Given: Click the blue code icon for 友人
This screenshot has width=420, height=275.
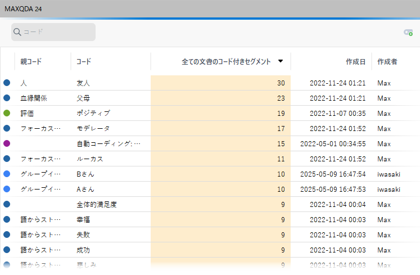Looking at the screenshot, I should 7,83.
